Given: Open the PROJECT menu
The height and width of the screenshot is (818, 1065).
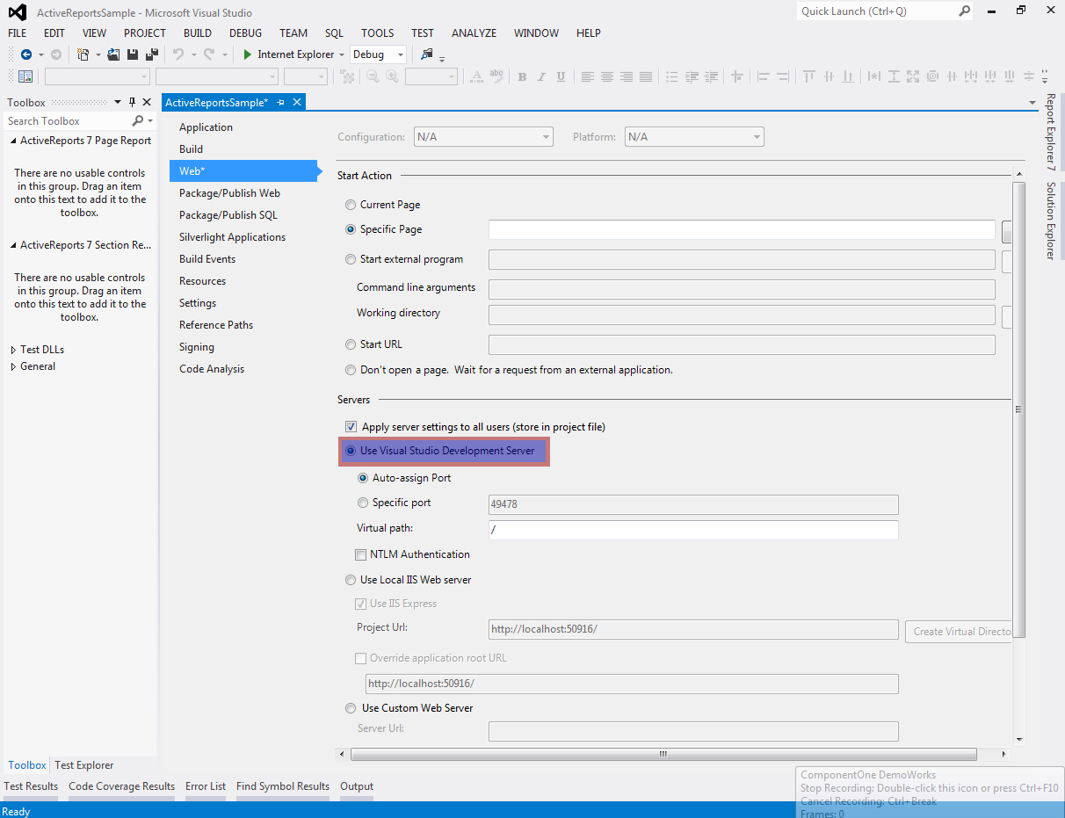Looking at the screenshot, I should tap(145, 33).
